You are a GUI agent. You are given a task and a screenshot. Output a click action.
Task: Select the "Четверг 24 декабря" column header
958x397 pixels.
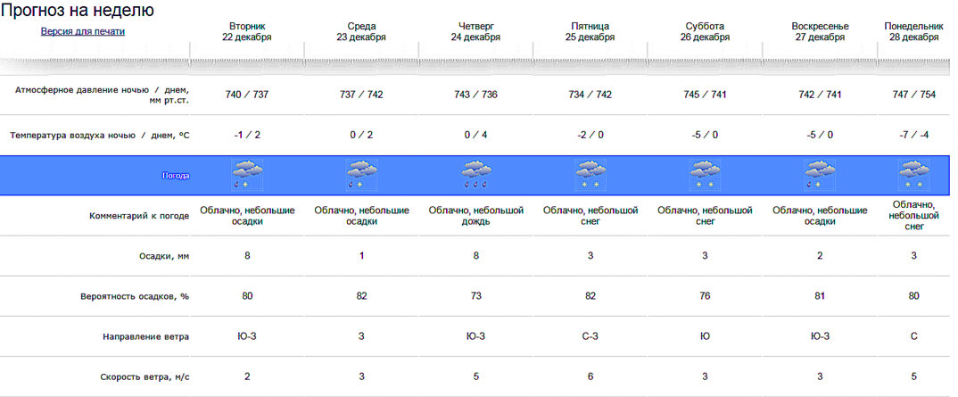click(x=475, y=32)
